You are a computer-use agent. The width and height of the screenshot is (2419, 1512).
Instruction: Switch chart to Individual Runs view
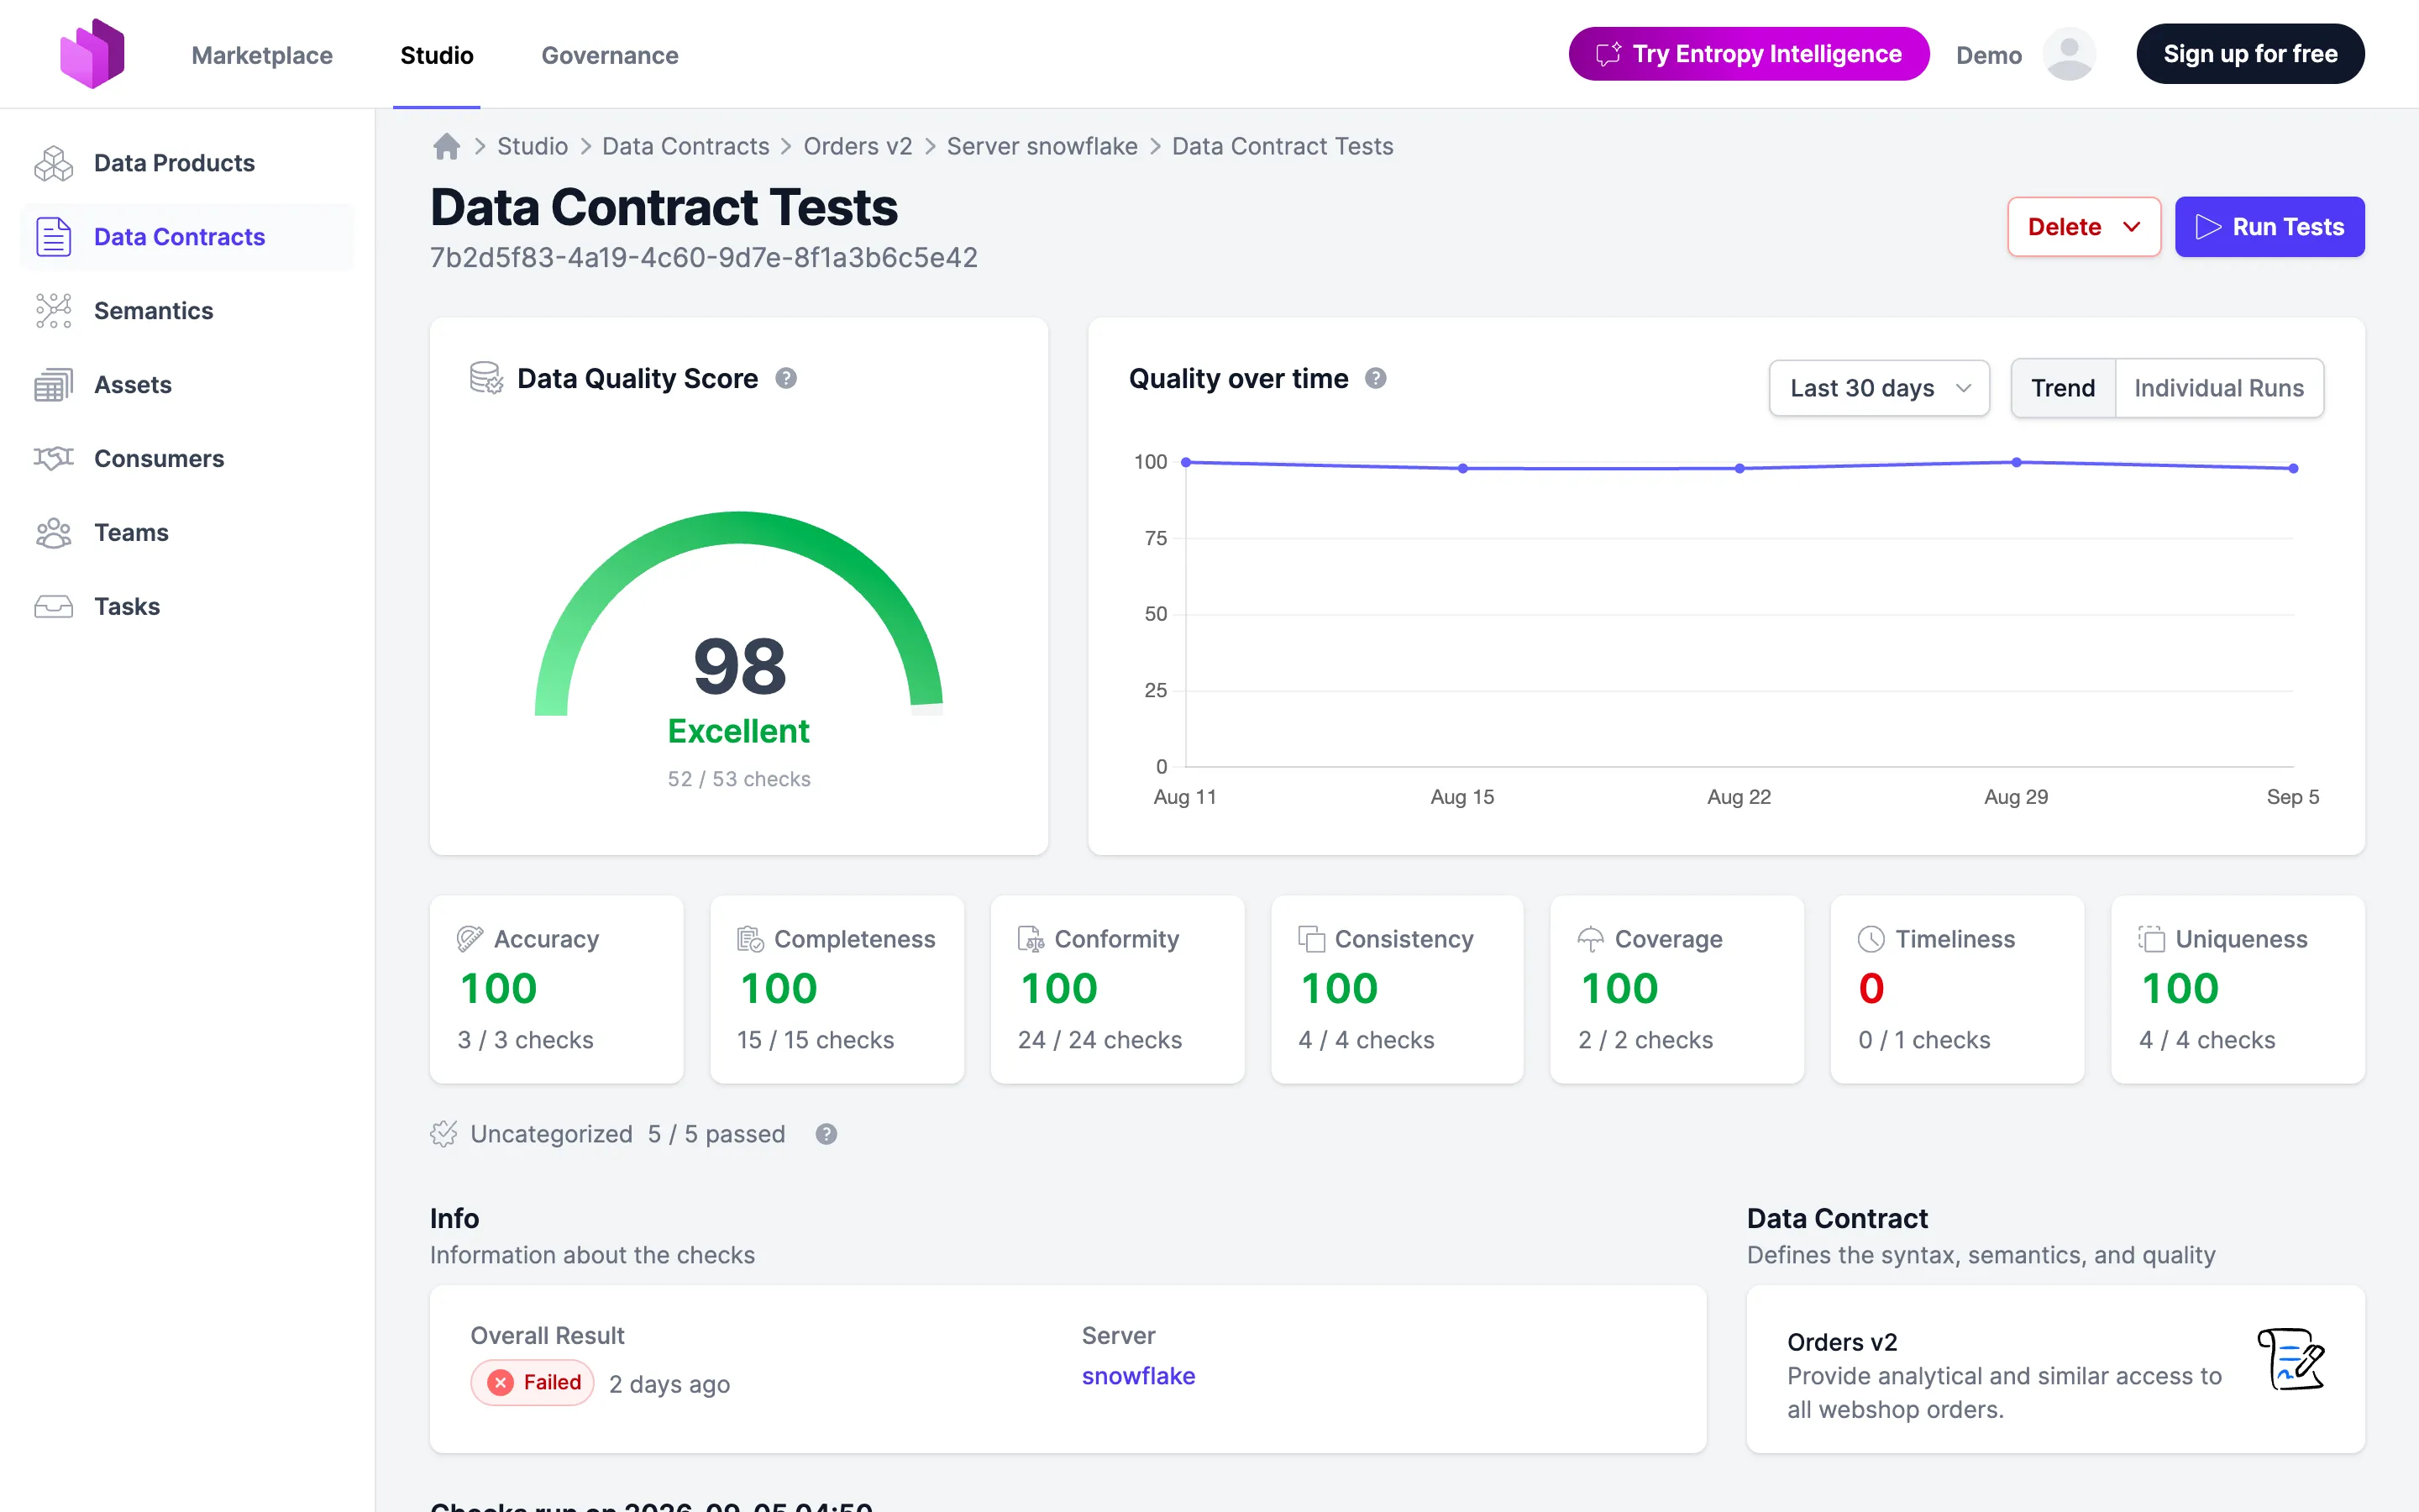pyautogui.click(x=2219, y=388)
